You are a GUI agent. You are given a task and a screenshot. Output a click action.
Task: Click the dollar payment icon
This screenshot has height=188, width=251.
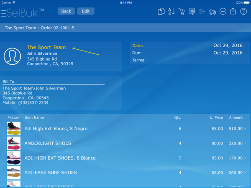coord(202,12)
